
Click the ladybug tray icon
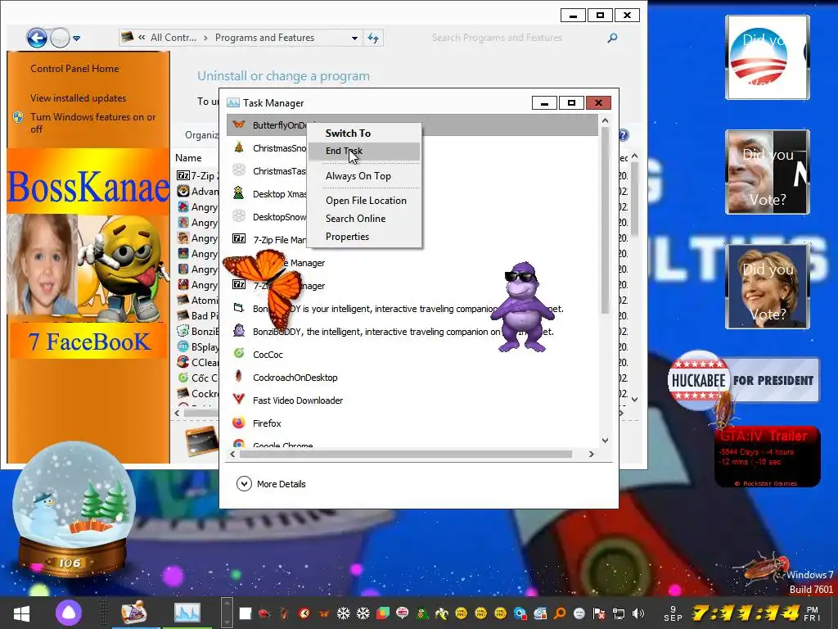[x=264, y=613]
